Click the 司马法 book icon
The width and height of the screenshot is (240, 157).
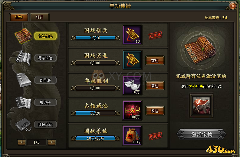(23, 80)
